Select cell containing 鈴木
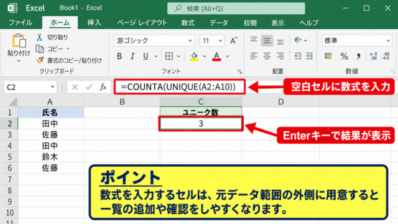 tap(51, 157)
